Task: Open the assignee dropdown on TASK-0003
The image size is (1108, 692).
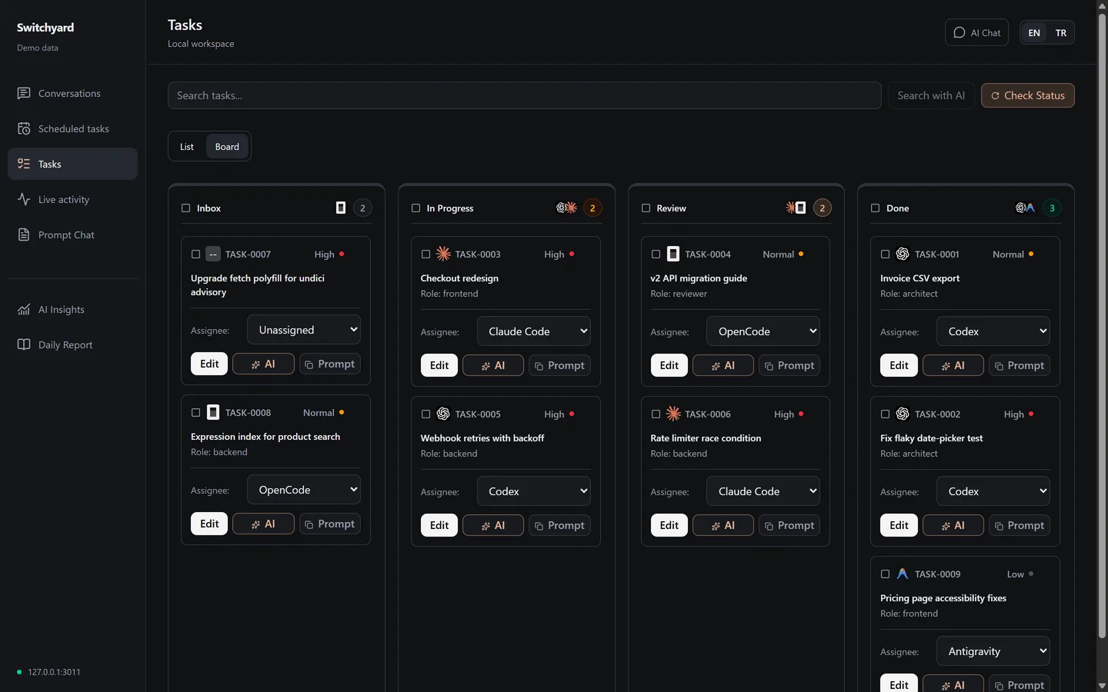Action: tap(534, 331)
